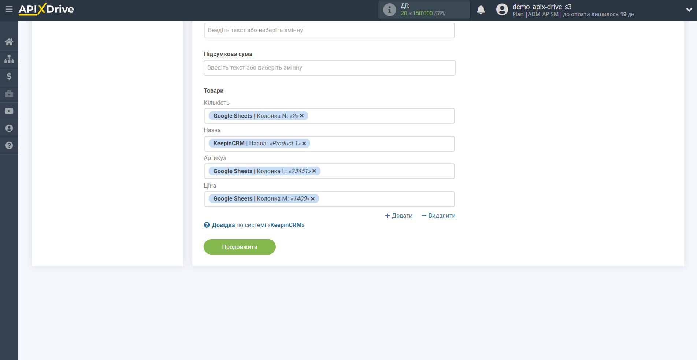Click the Google Sheets Колонка N tag

tap(258, 116)
